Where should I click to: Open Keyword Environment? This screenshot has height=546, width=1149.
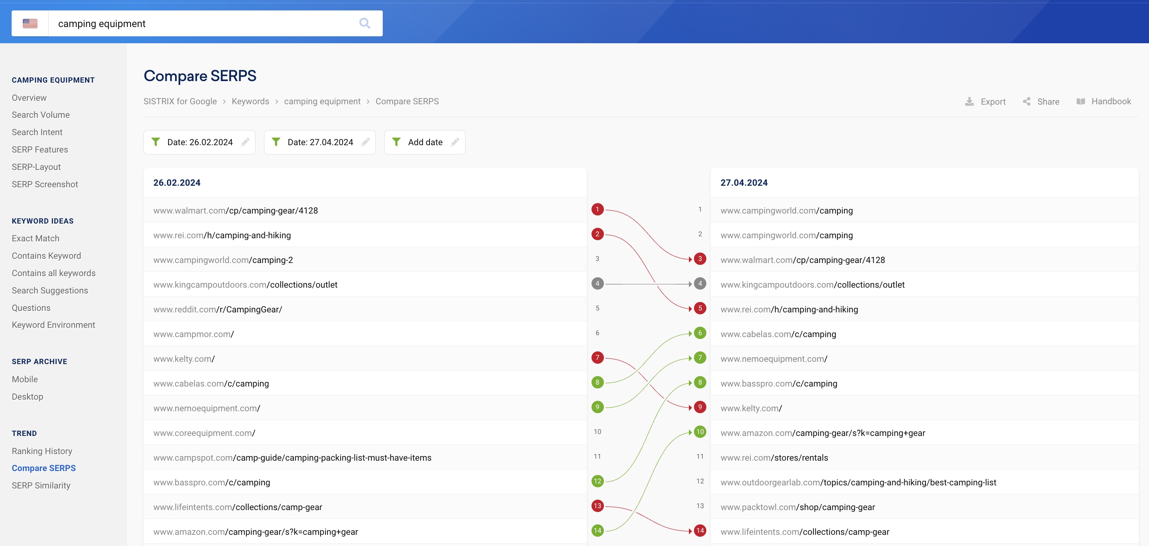tap(53, 325)
